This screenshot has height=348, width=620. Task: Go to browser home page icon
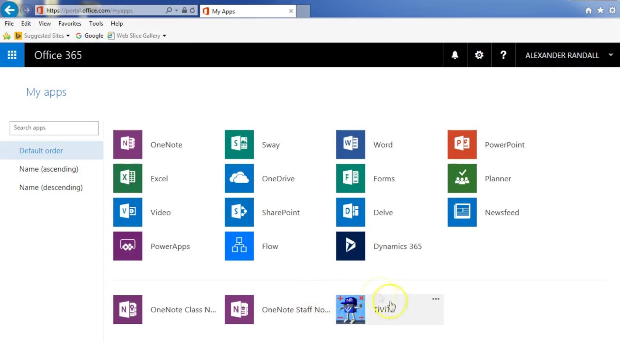[x=589, y=10]
